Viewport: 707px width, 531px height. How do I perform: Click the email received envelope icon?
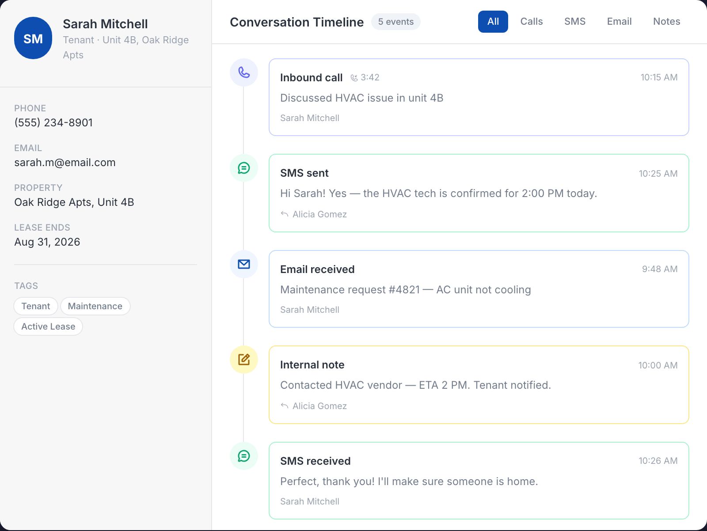pyautogui.click(x=244, y=264)
